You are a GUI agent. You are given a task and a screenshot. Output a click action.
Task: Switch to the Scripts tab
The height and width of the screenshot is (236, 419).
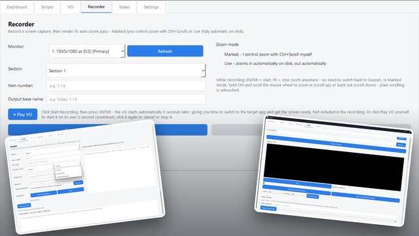(x=47, y=7)
